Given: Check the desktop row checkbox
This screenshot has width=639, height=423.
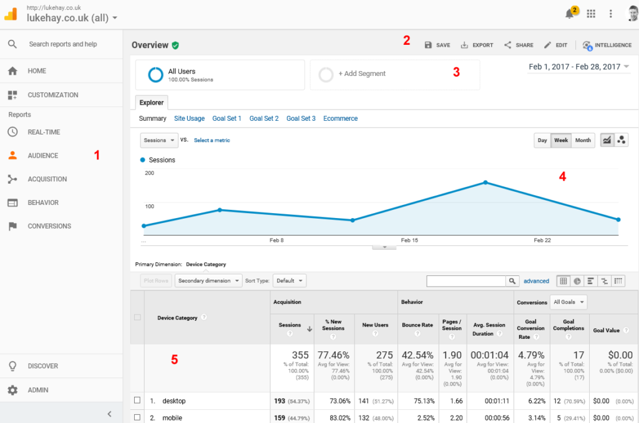Looking at the screenshot, I should pyautogui.click(x=137, y=401).
